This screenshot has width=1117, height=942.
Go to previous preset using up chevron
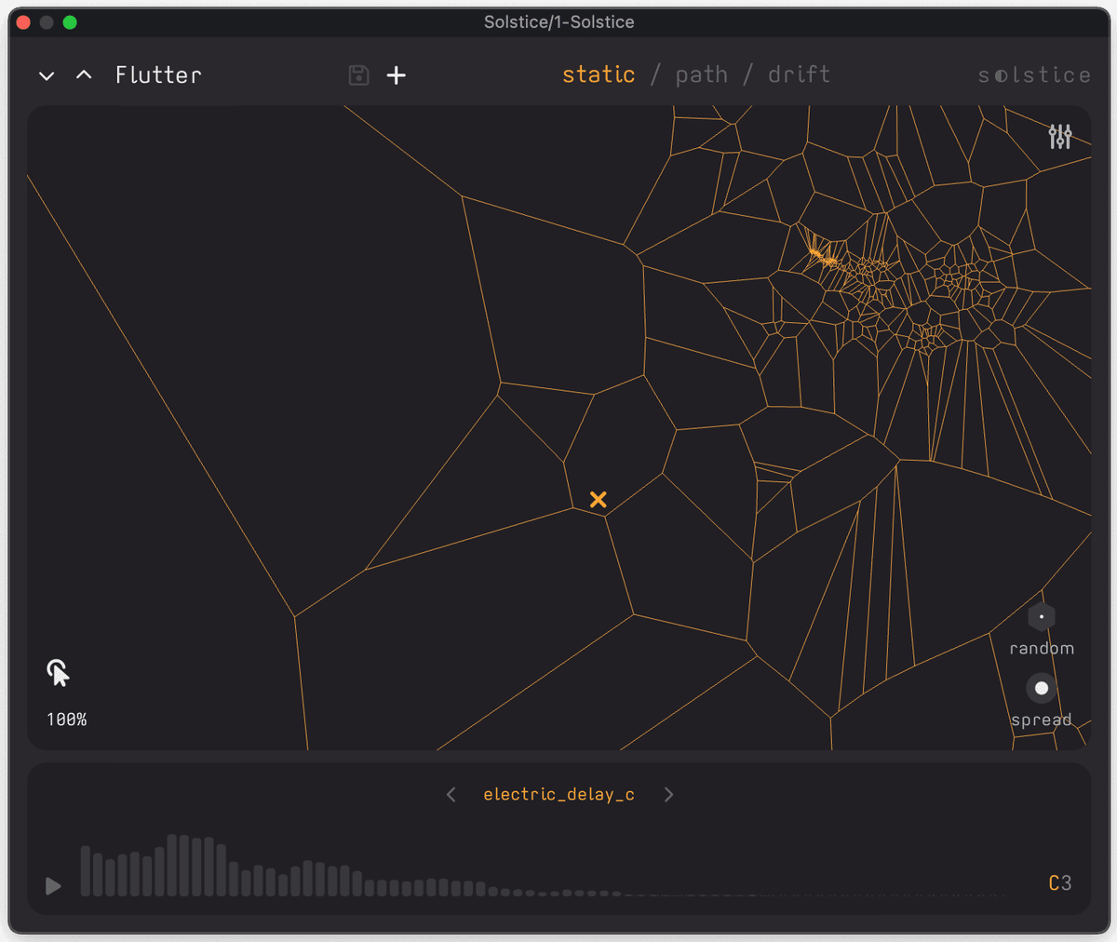pyautogui.click(x=84, y=75)
